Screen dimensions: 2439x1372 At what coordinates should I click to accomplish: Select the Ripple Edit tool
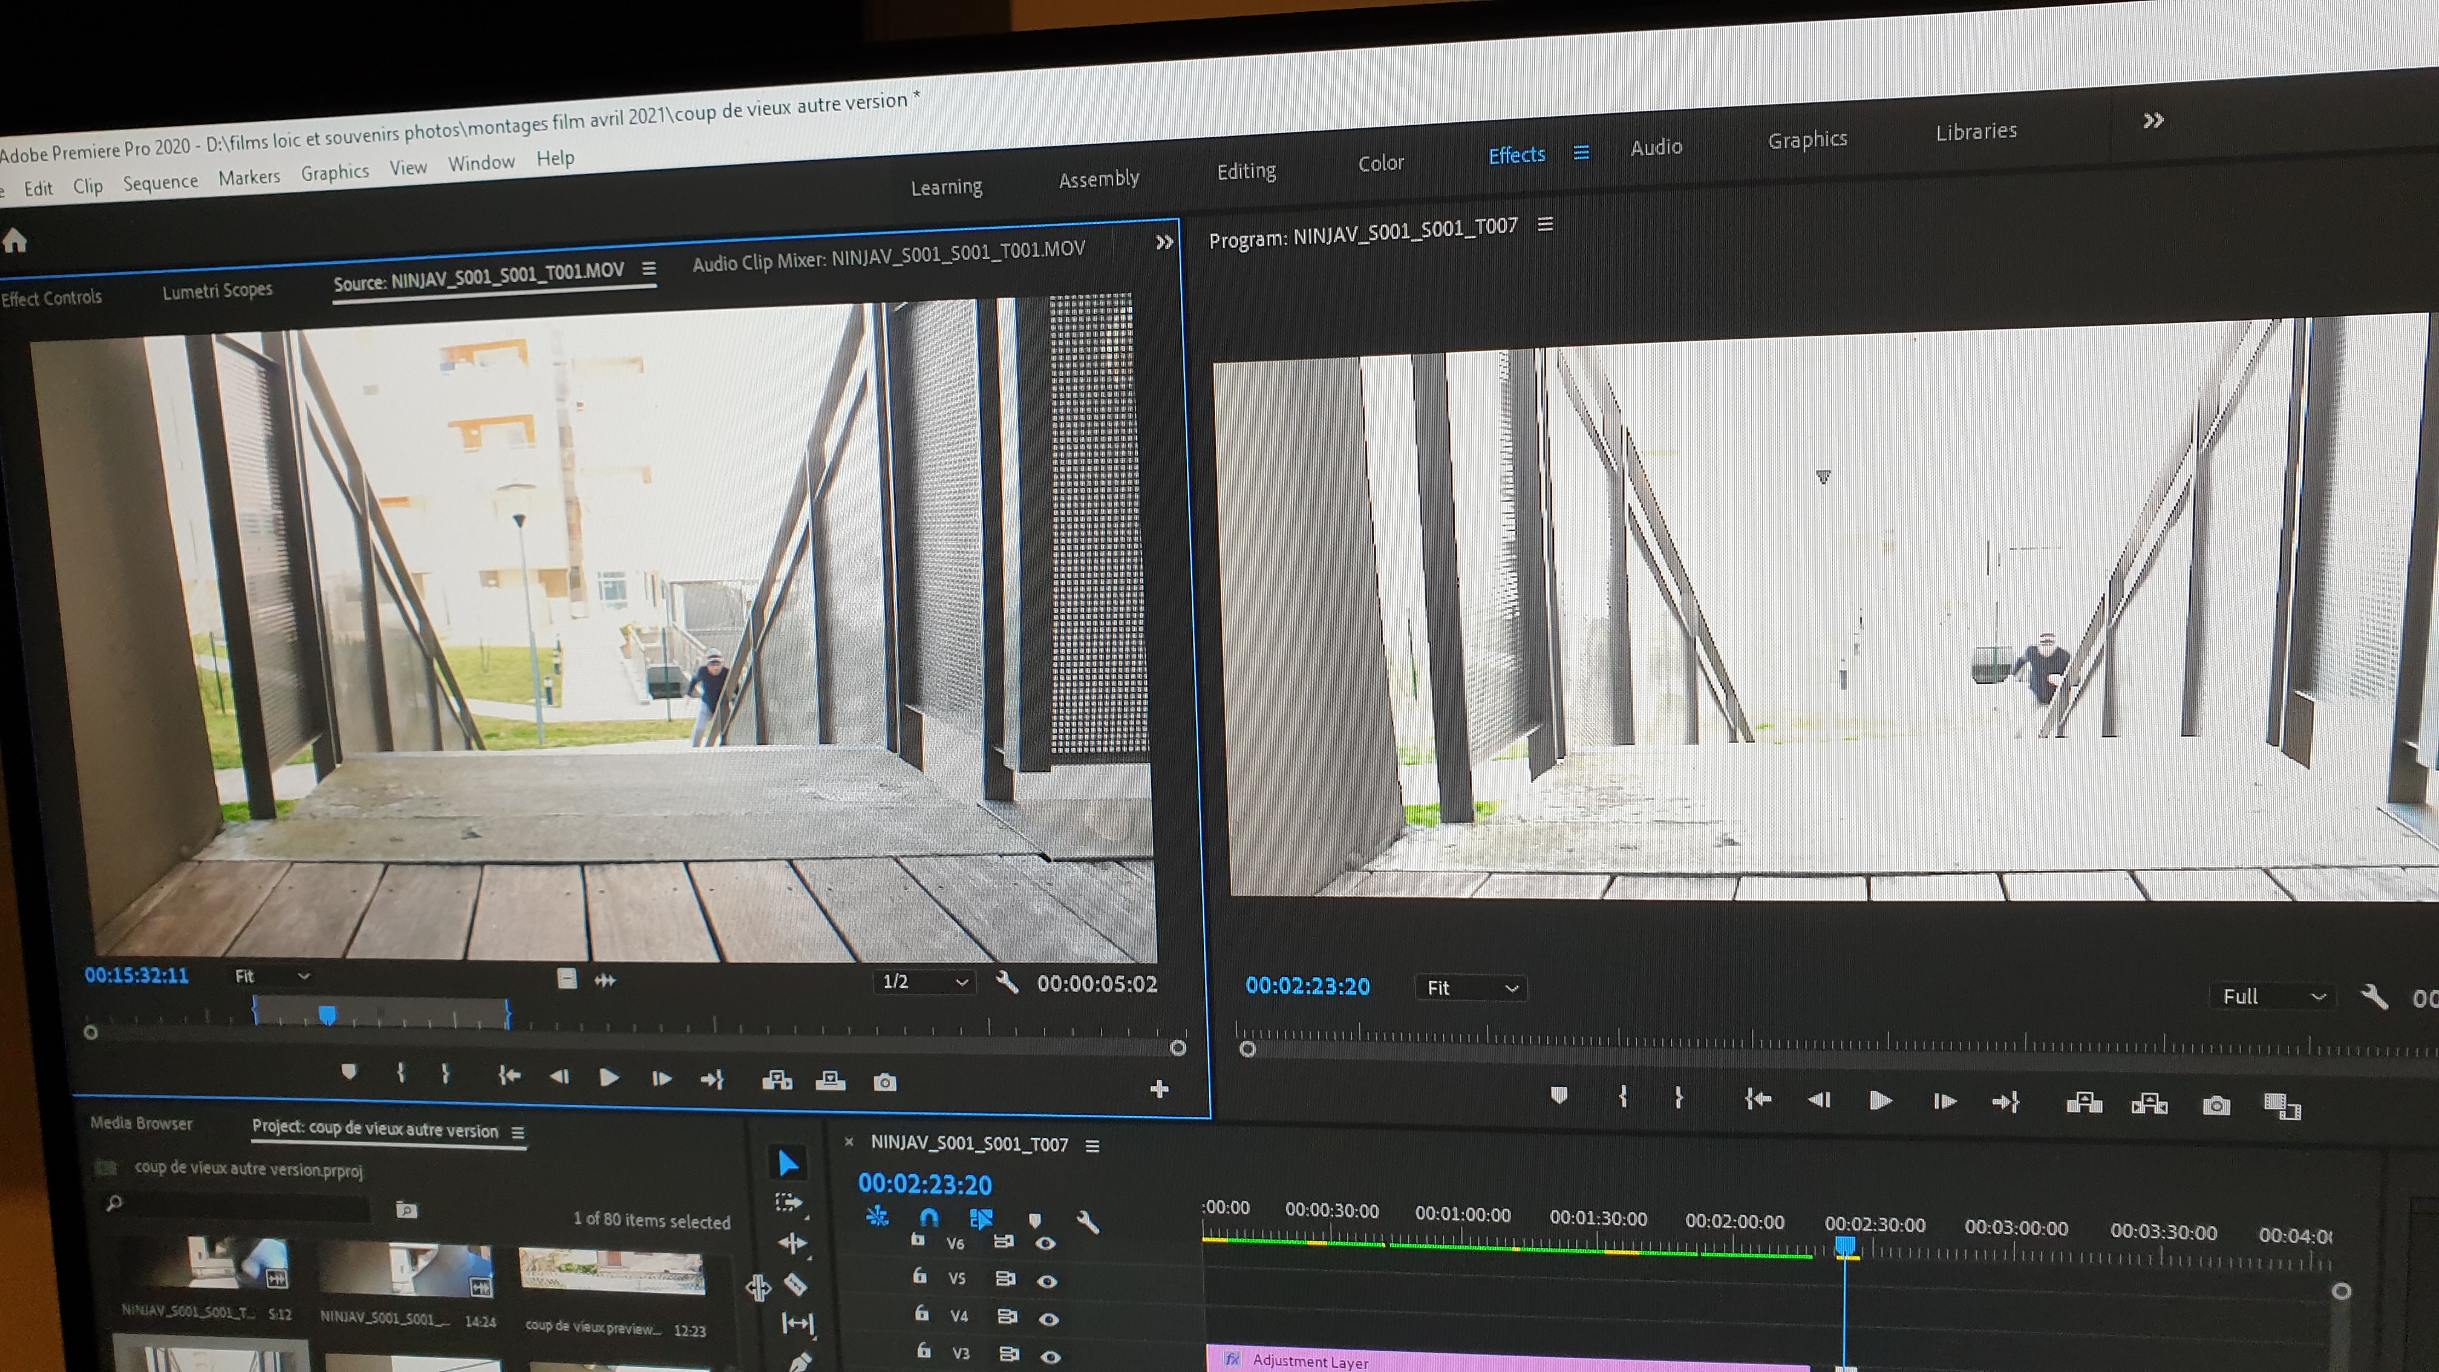[792, 1243]
